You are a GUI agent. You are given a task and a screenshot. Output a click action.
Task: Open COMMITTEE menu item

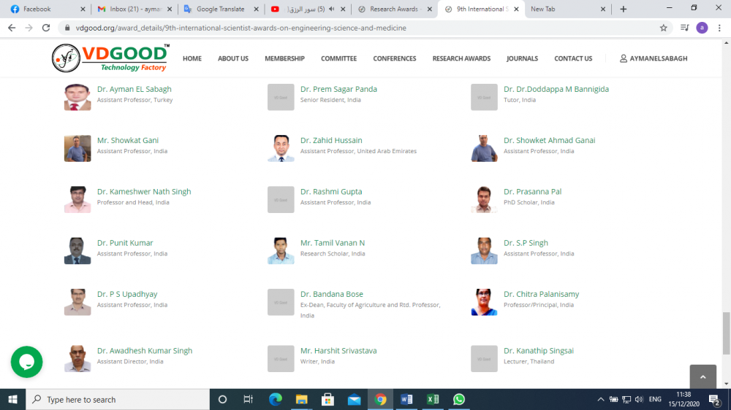tap(338, 58)
